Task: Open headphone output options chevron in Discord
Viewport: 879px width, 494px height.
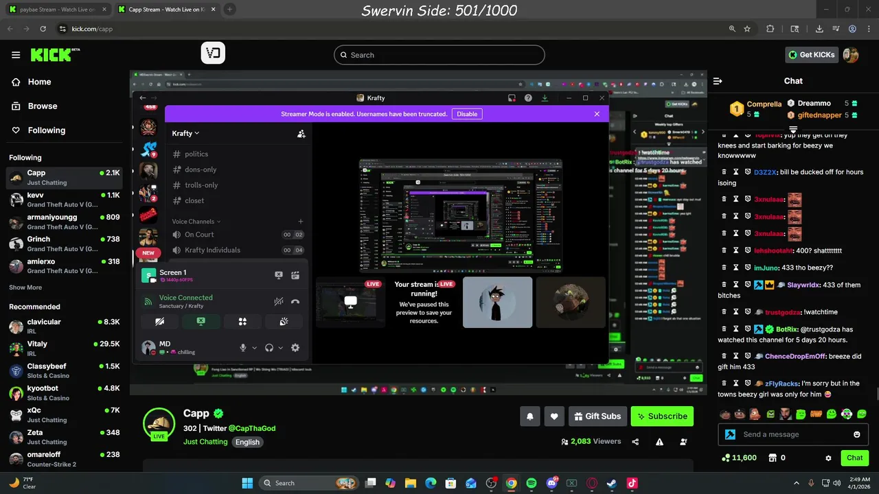Action: coord(281,348)
